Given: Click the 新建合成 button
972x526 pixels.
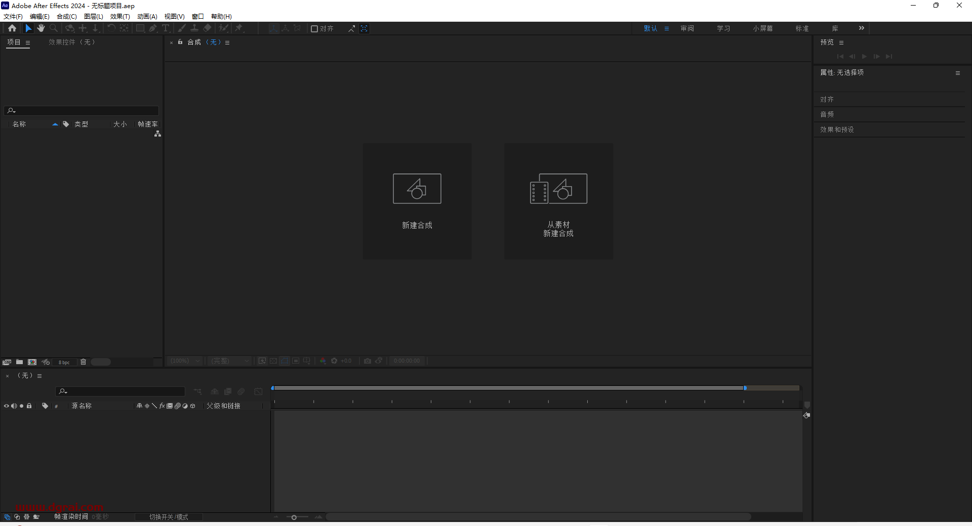Looking at the screenshot, I should coord(417,201).
